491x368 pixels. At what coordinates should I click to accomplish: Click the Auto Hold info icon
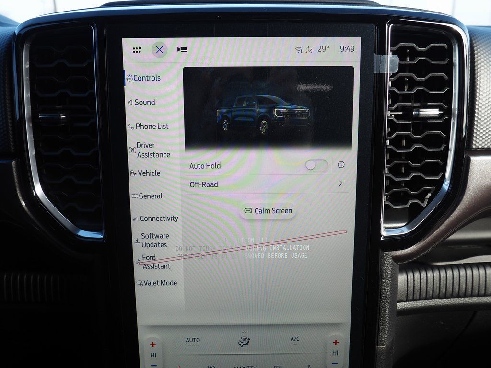click(341, 164)
